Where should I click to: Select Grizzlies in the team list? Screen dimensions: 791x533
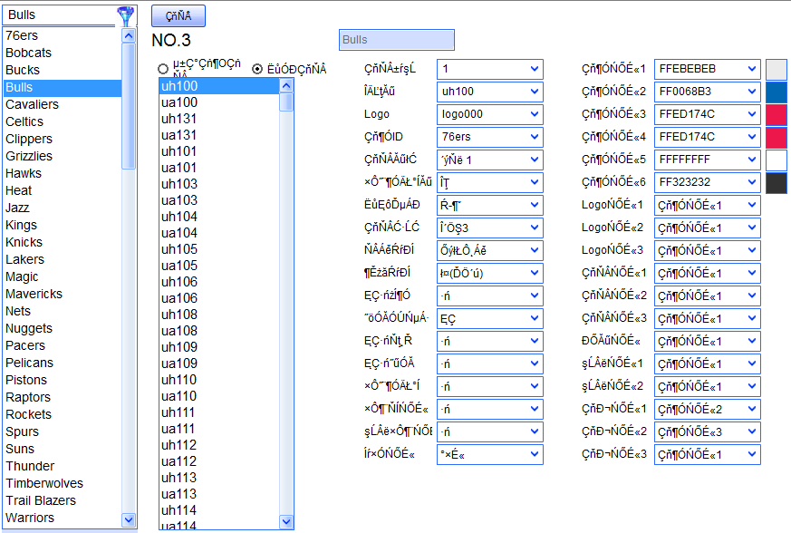pos(62,156)
